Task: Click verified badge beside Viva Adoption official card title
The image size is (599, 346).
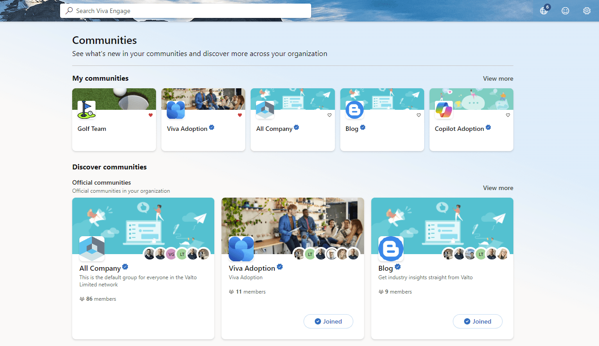Action: click(x=280, y=267)
